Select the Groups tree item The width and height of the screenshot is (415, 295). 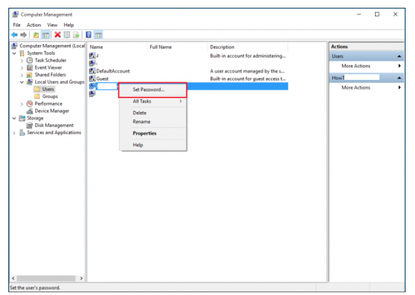pyautogui.click(x=50, y=96)
